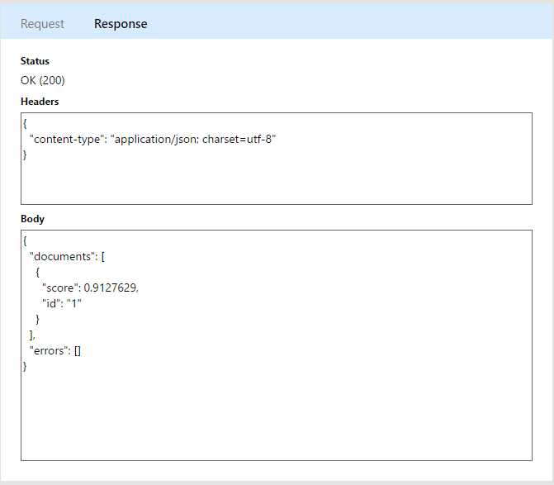Image resolution: width=554 pixels, height=485 pixels.
Task: Place cursor on the "documents" key
Action: [x=62, y=256]
